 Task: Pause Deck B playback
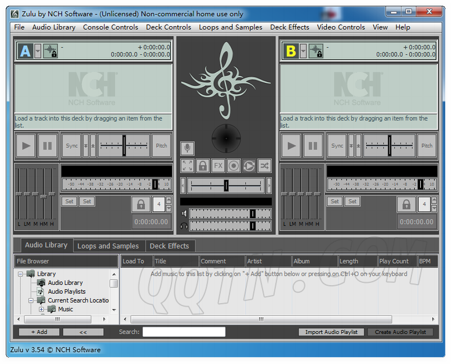coord(313,146)
